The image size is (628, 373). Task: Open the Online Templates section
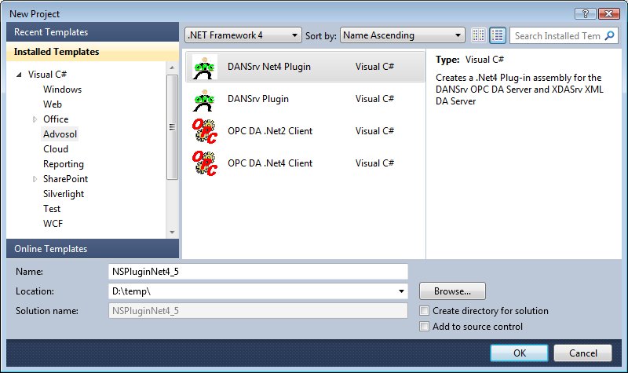[x=93, y=249]
